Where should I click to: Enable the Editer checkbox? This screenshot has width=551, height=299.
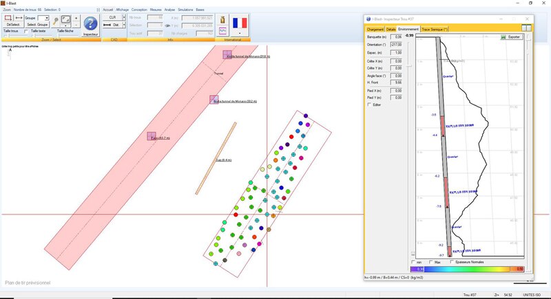(x=369, y=104)
